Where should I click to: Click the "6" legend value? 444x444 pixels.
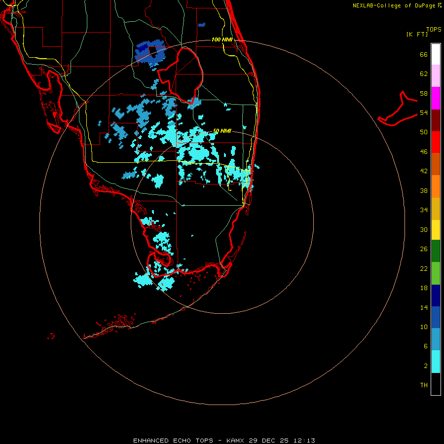425,346
